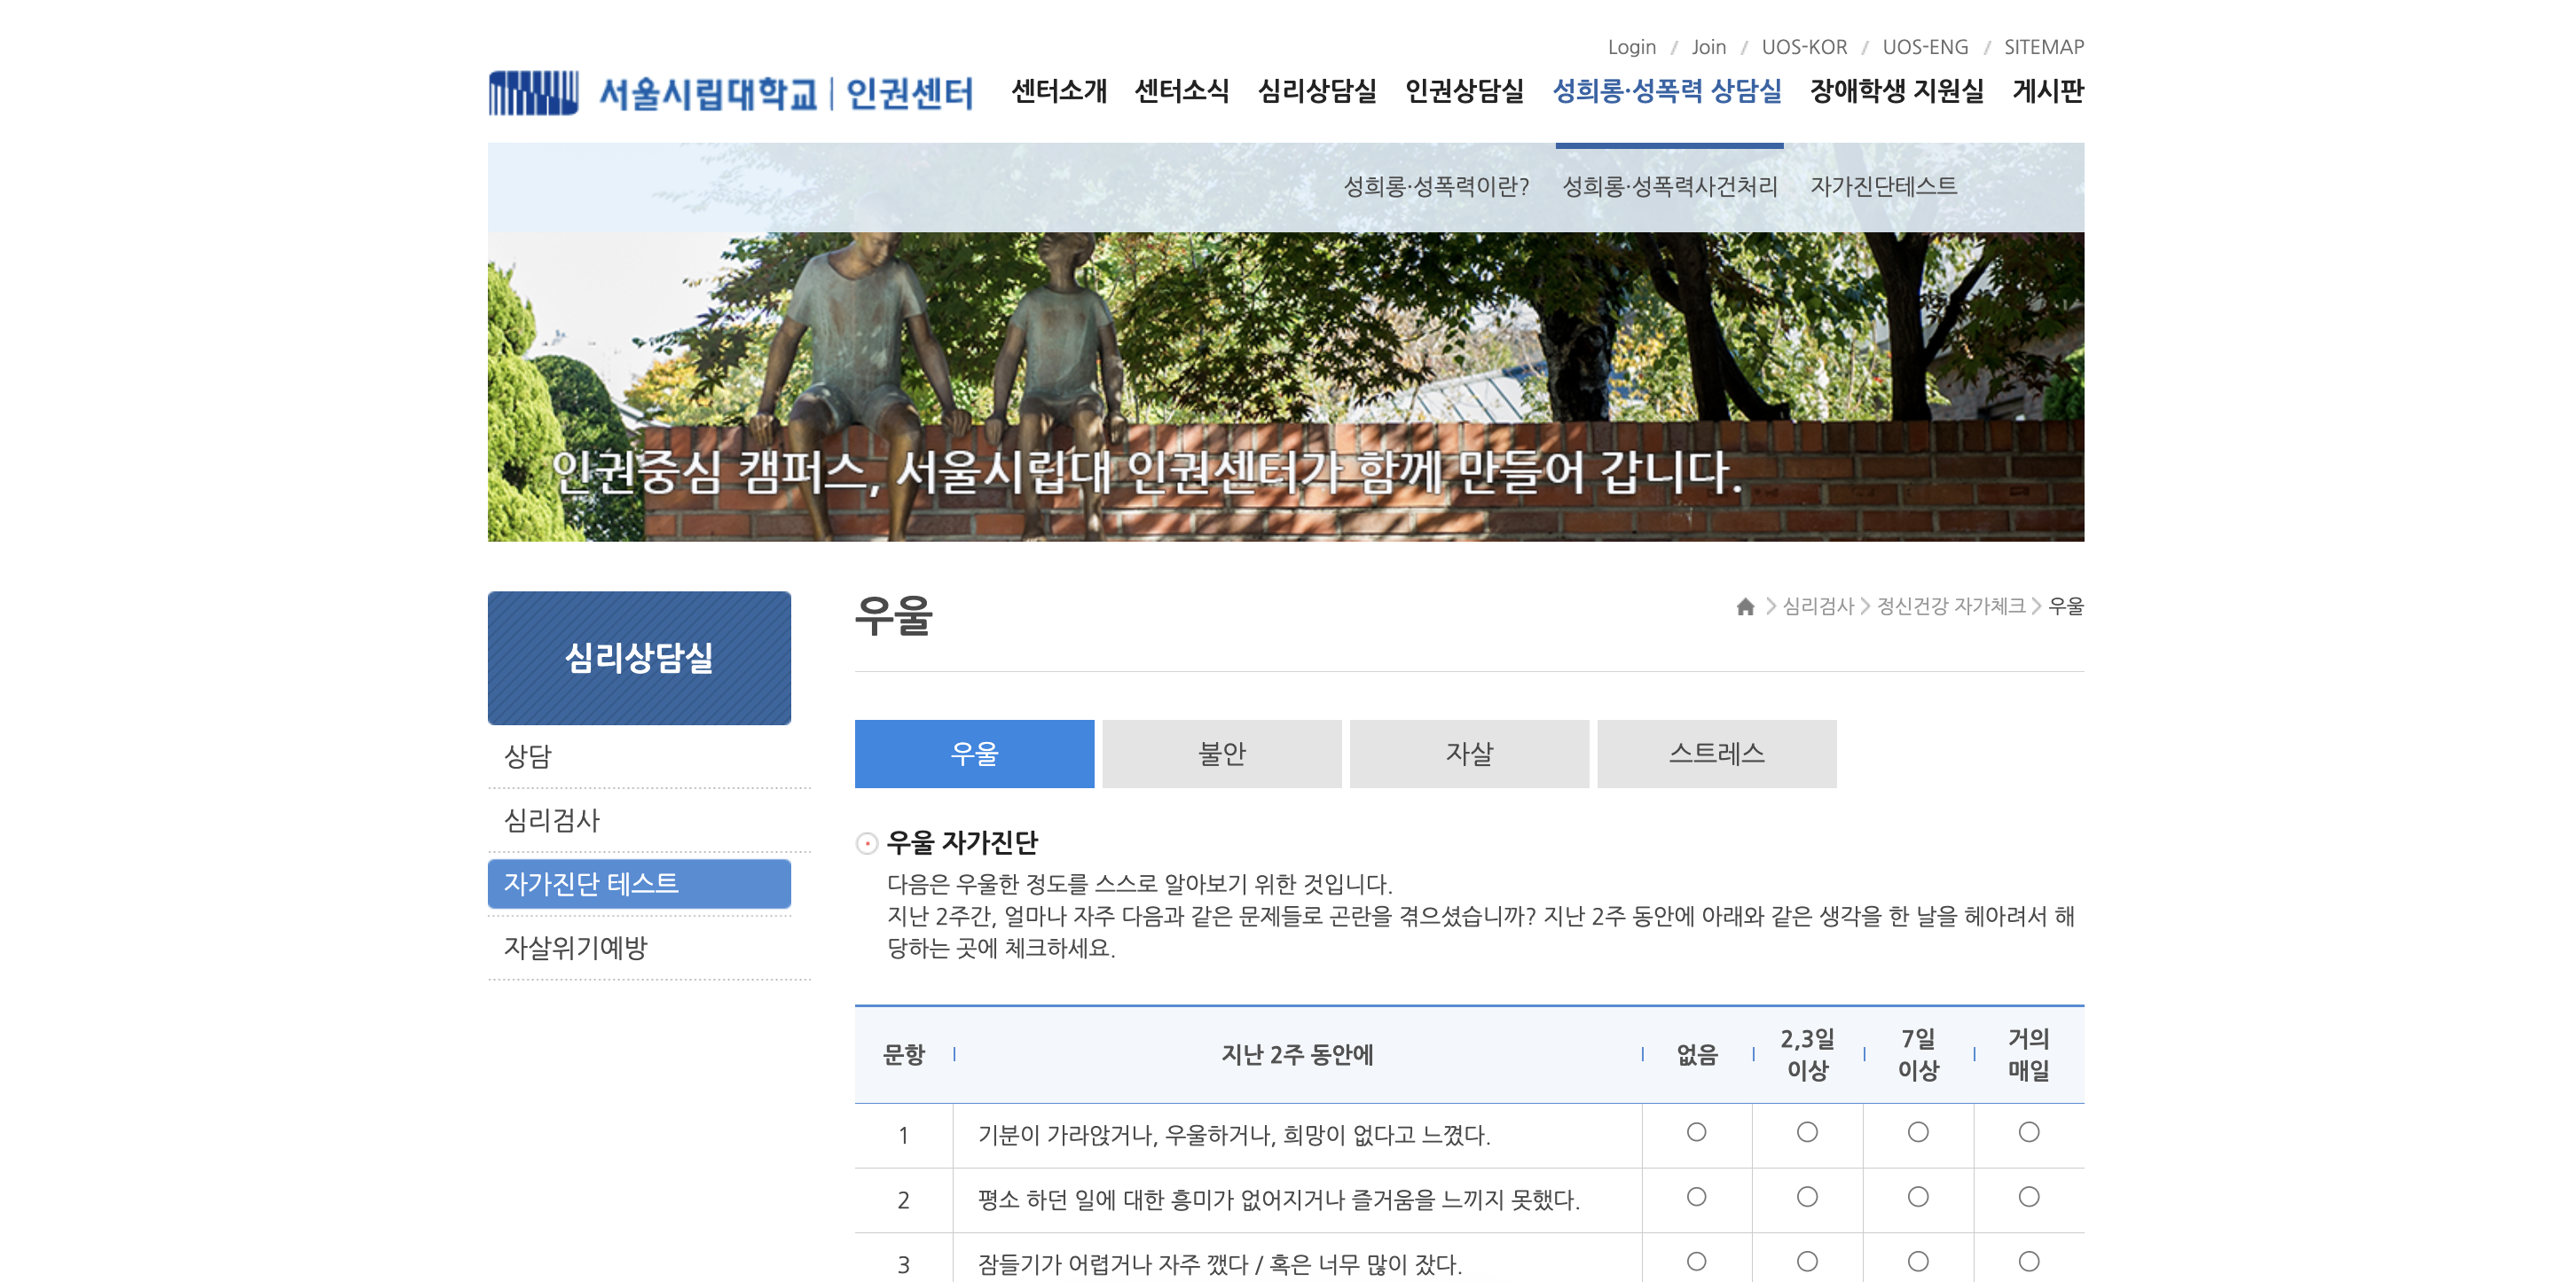Click the home icon in the breadcrumb
The width and height of the screenshot is (2576, 1282).
(1746, 606)
